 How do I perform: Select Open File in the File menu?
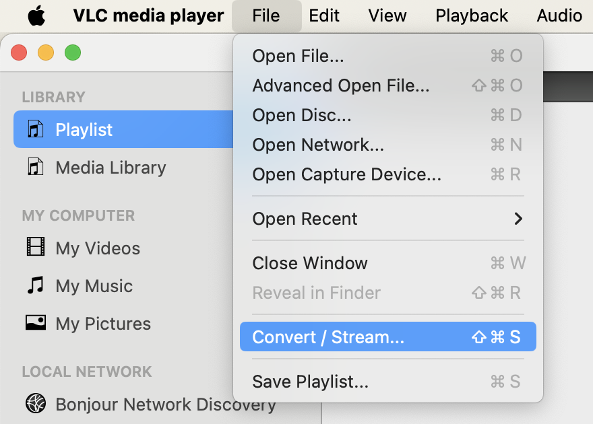[298, 56]
